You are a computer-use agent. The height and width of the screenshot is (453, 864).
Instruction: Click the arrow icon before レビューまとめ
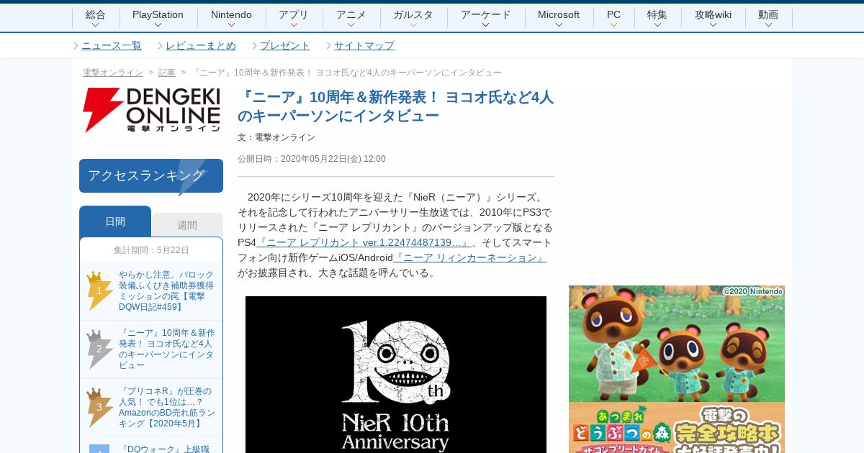[x=160, y=45]
